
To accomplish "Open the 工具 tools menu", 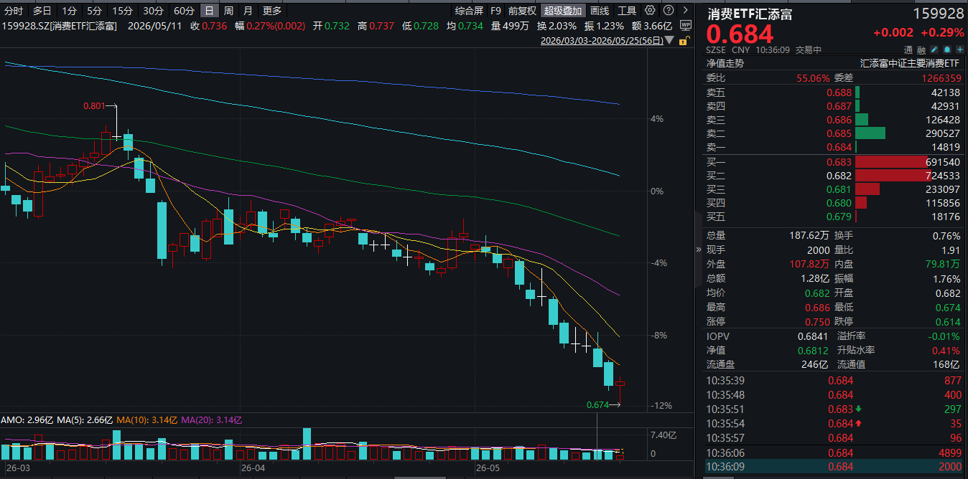I will [x=627, y=11].
